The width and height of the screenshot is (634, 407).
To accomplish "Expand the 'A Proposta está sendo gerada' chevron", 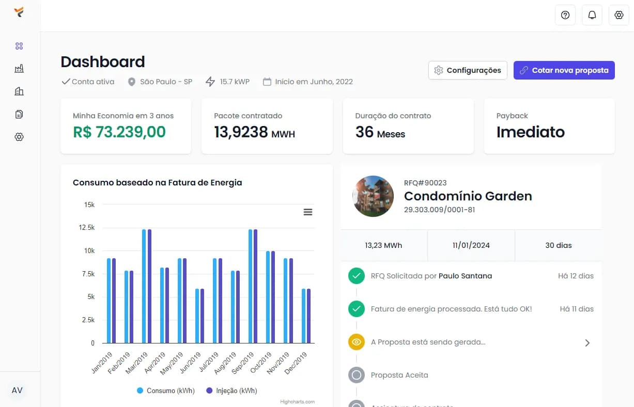I will pos(587,342).
